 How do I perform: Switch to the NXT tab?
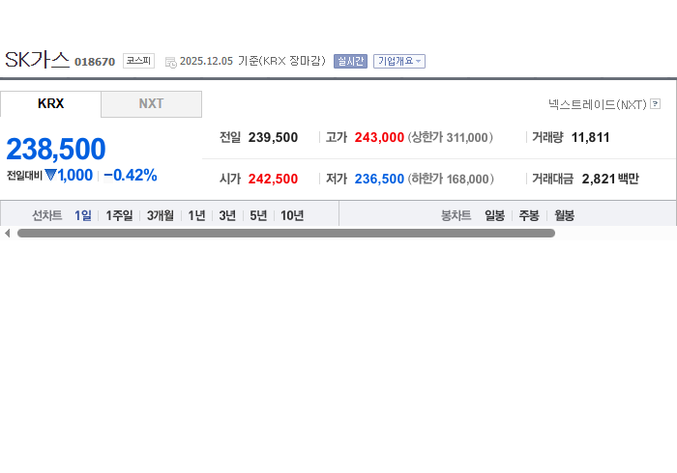pos(151,104)
